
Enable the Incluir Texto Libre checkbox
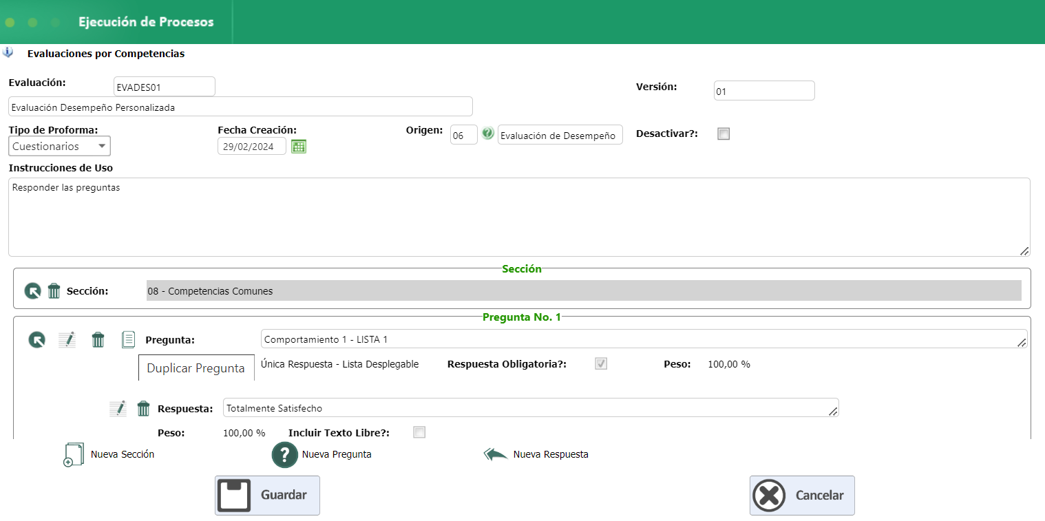[419, 432]
